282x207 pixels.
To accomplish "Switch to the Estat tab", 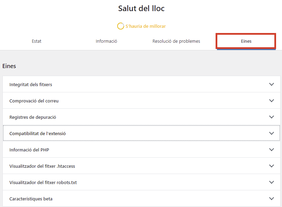I will pyautogui.click(x=37, y=41).
